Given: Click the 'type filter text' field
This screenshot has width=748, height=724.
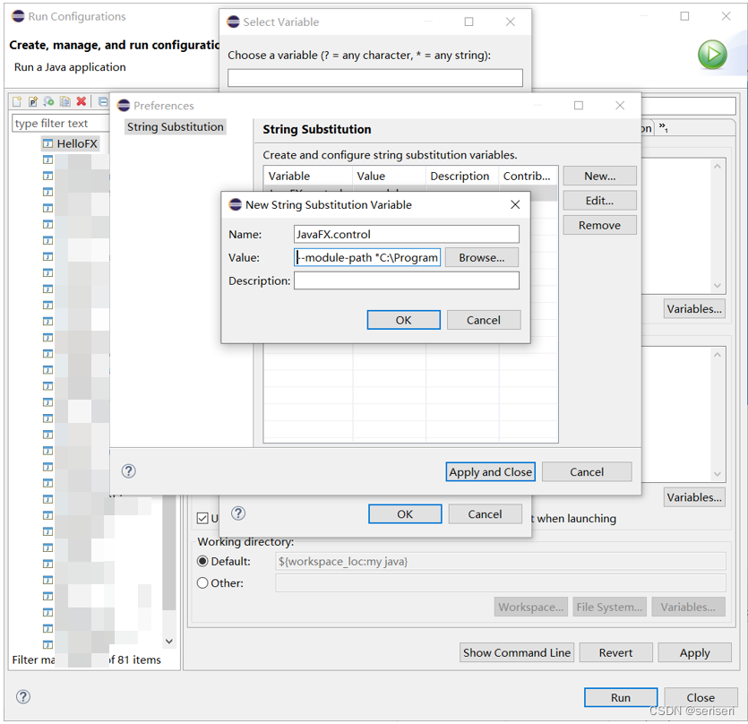Looking at the screenshot, I should coord(61,123).
